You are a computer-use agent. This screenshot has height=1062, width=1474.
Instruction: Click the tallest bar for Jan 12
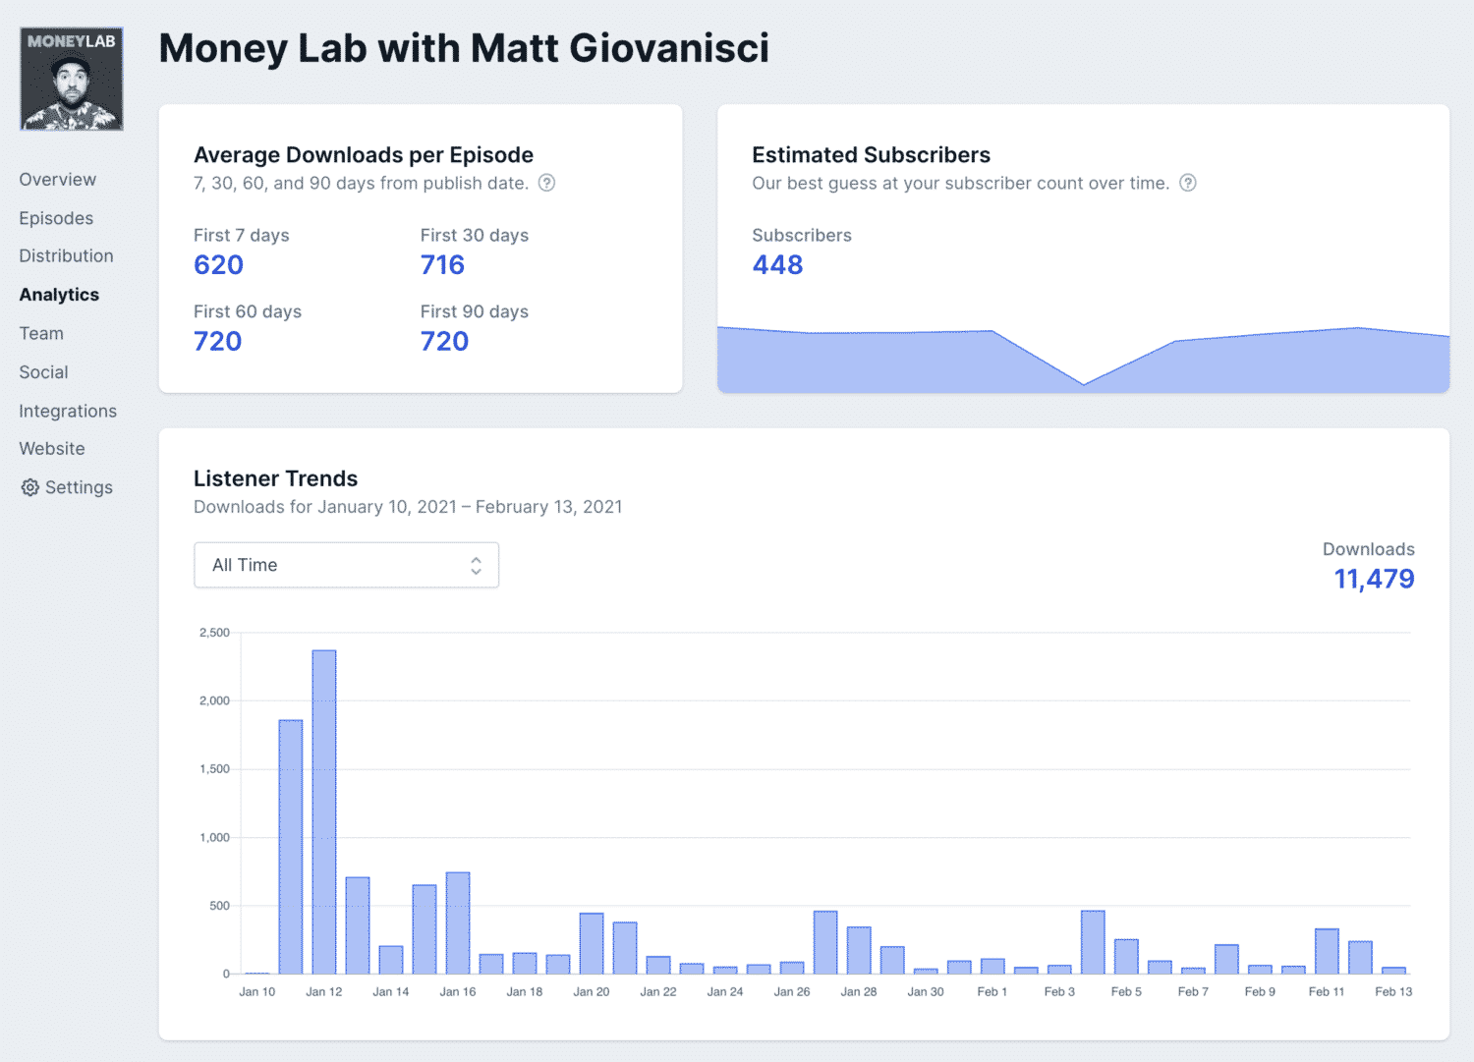pyautogui.click(x=324, y=811)
